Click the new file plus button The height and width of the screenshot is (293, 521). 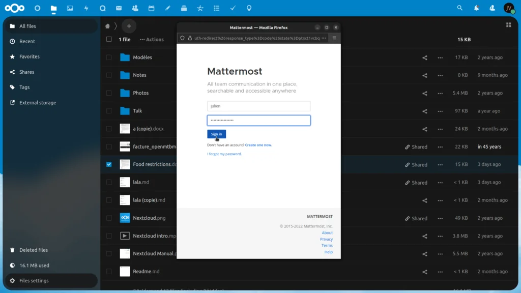click(129, 26)
